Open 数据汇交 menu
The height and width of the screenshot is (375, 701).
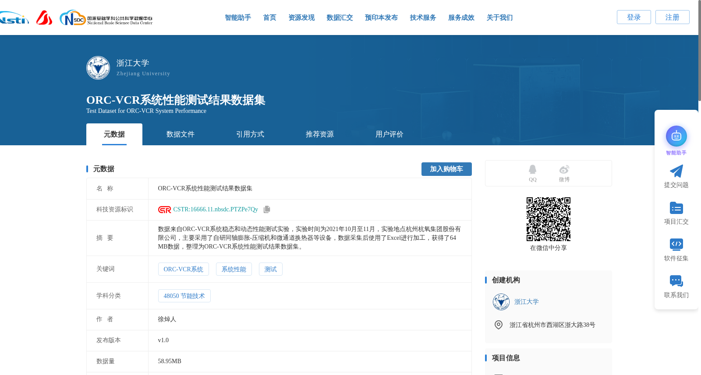pos(340,18)
